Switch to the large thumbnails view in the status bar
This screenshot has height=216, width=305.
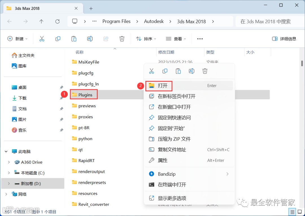pos(300,212)
